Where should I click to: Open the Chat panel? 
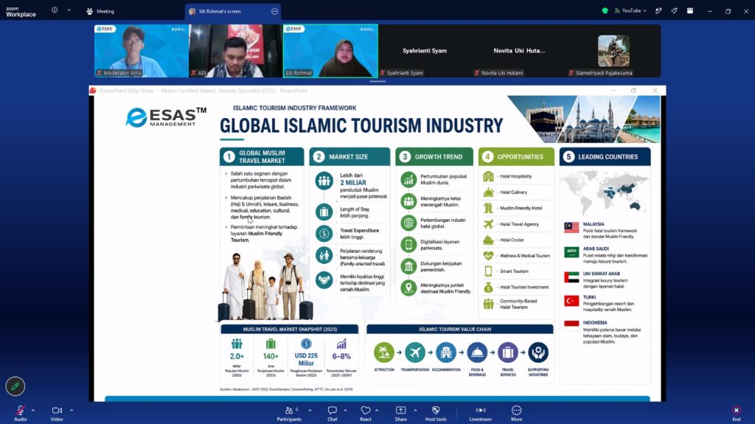point(333,413)
